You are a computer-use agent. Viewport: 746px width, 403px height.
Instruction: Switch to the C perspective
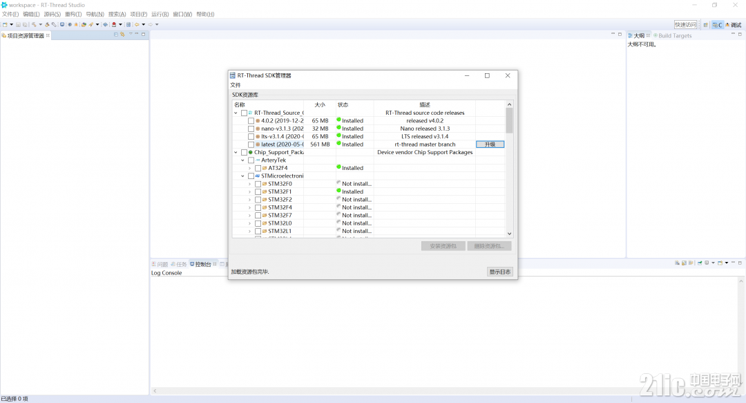tap(718, 25)
